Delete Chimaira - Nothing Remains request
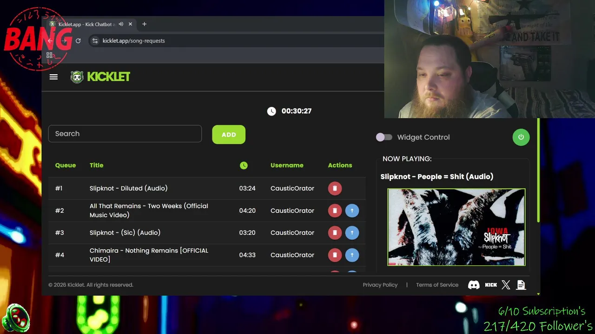Screen dimensions: 595x334 click(x=335, y=255)
